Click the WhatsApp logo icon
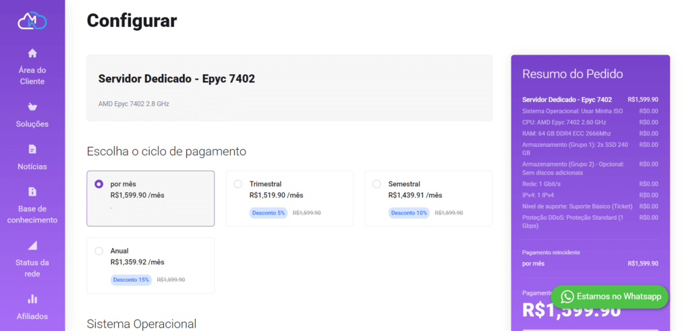 [568, 297]
